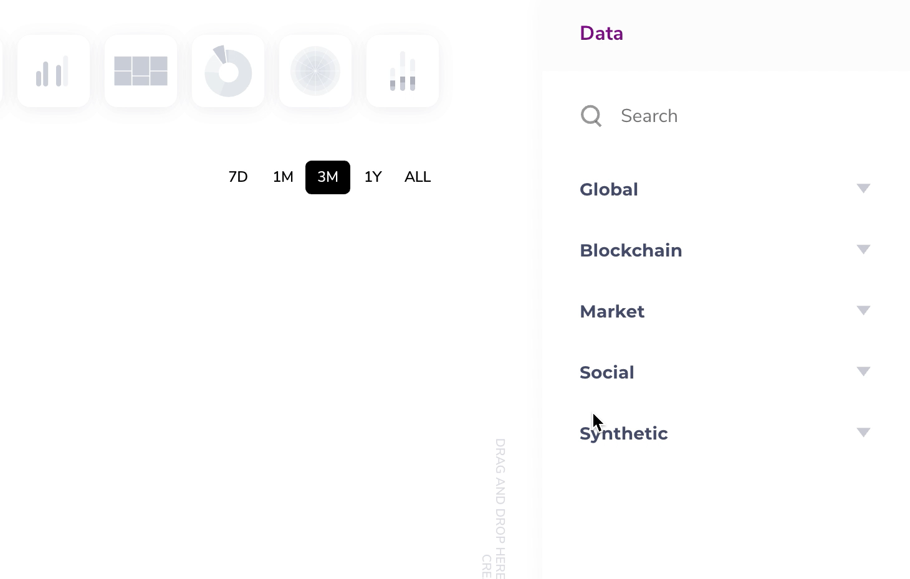Choose the stacked bar chart icon
Screen dimensions: 910x579
click(x=403, y=71)
